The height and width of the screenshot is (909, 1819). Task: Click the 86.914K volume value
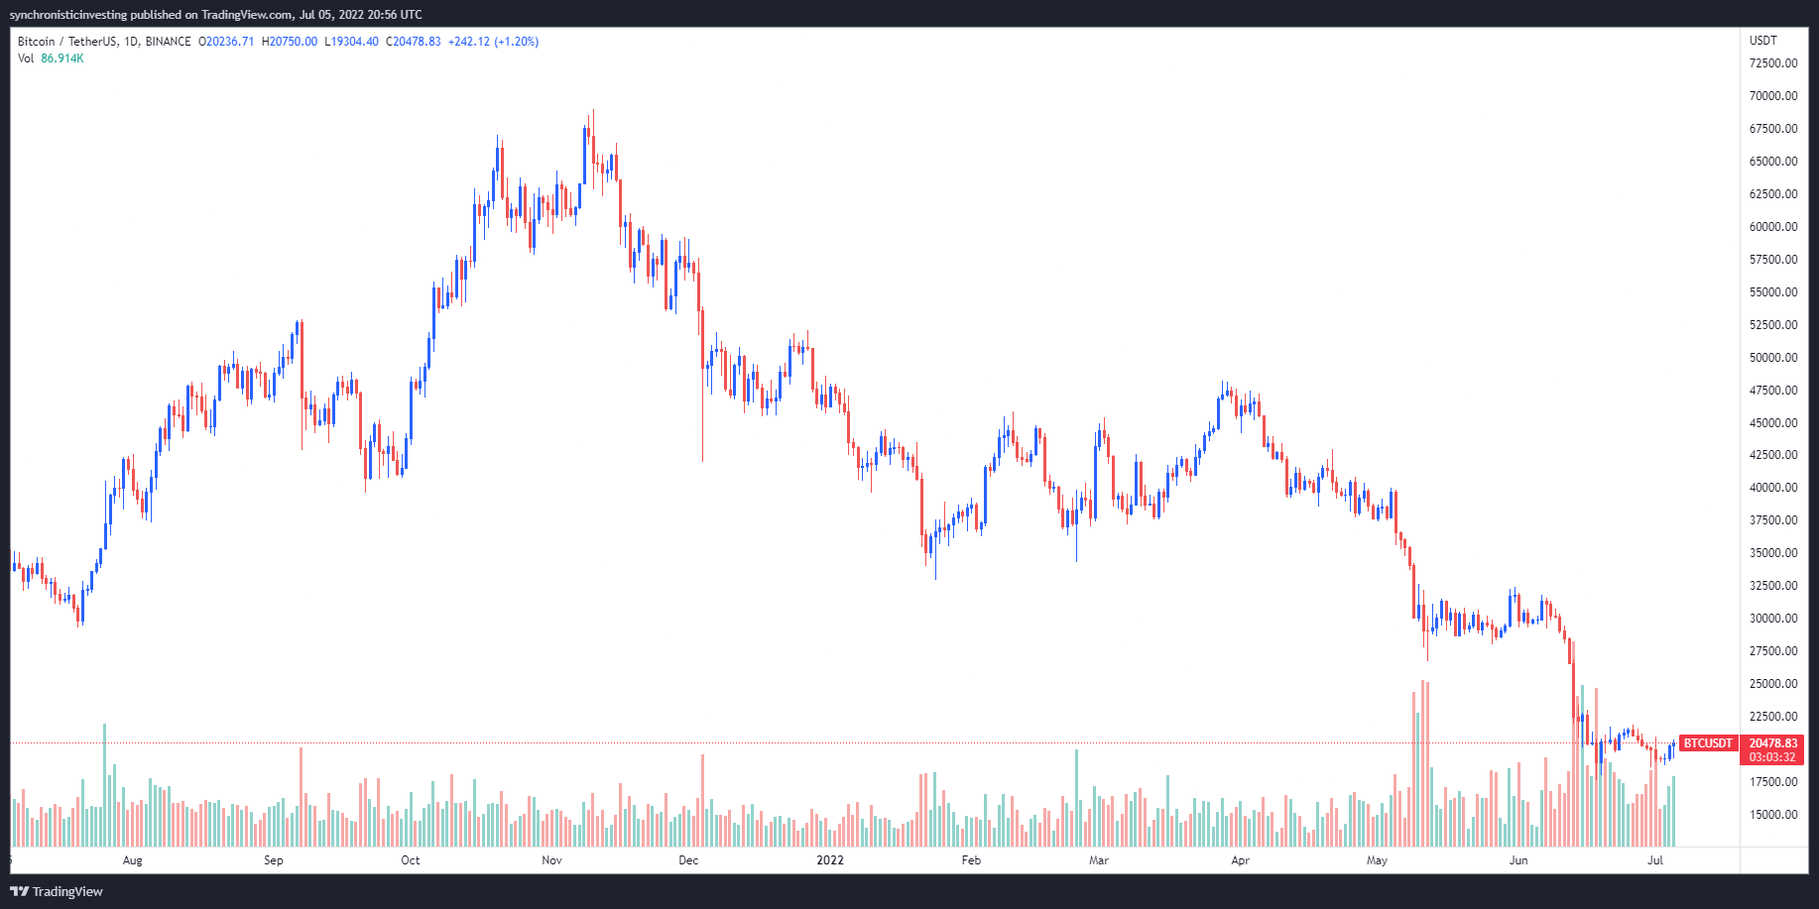pyautogui.click(x=62, y=58)
